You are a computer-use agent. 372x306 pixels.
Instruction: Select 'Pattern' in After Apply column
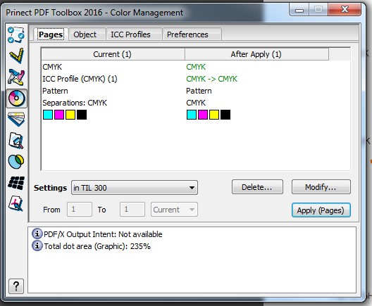coord(199,91)
